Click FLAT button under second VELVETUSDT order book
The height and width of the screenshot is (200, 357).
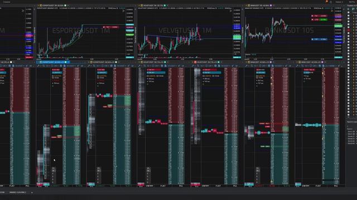tap(218, 186)
